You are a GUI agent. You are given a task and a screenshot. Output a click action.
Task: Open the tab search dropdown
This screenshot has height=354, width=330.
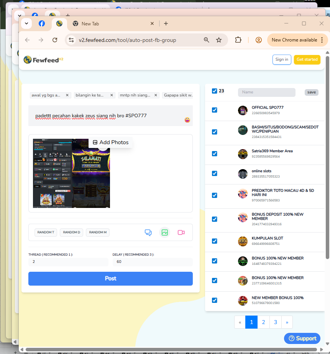tap(26, 23)
